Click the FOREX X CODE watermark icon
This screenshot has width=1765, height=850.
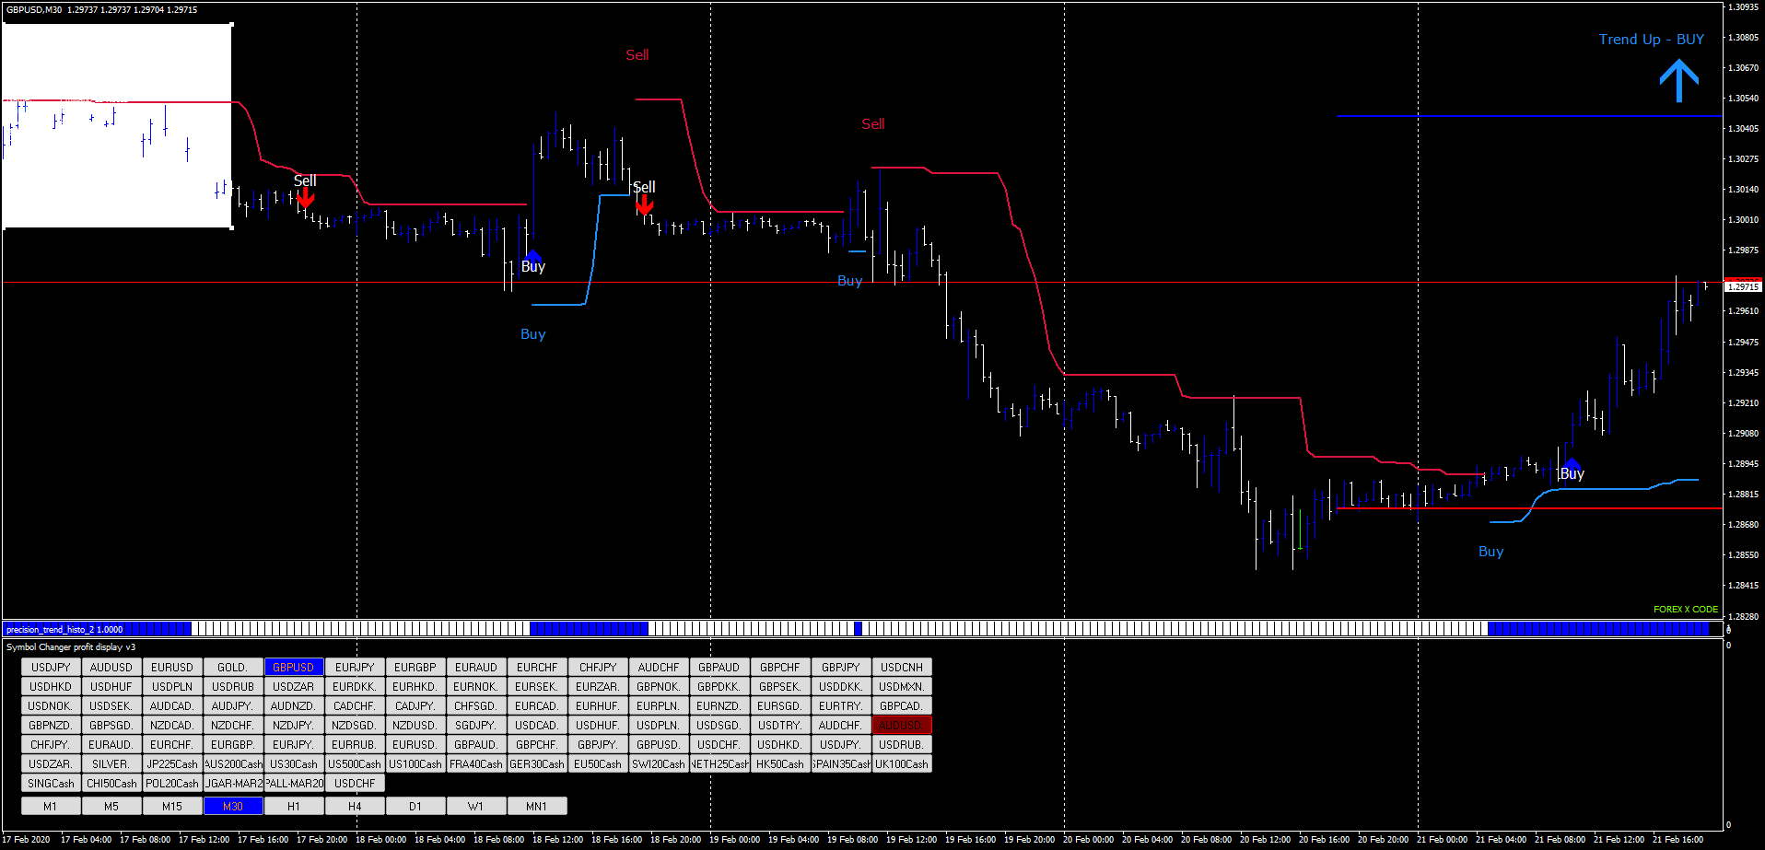click(1685, 609)
